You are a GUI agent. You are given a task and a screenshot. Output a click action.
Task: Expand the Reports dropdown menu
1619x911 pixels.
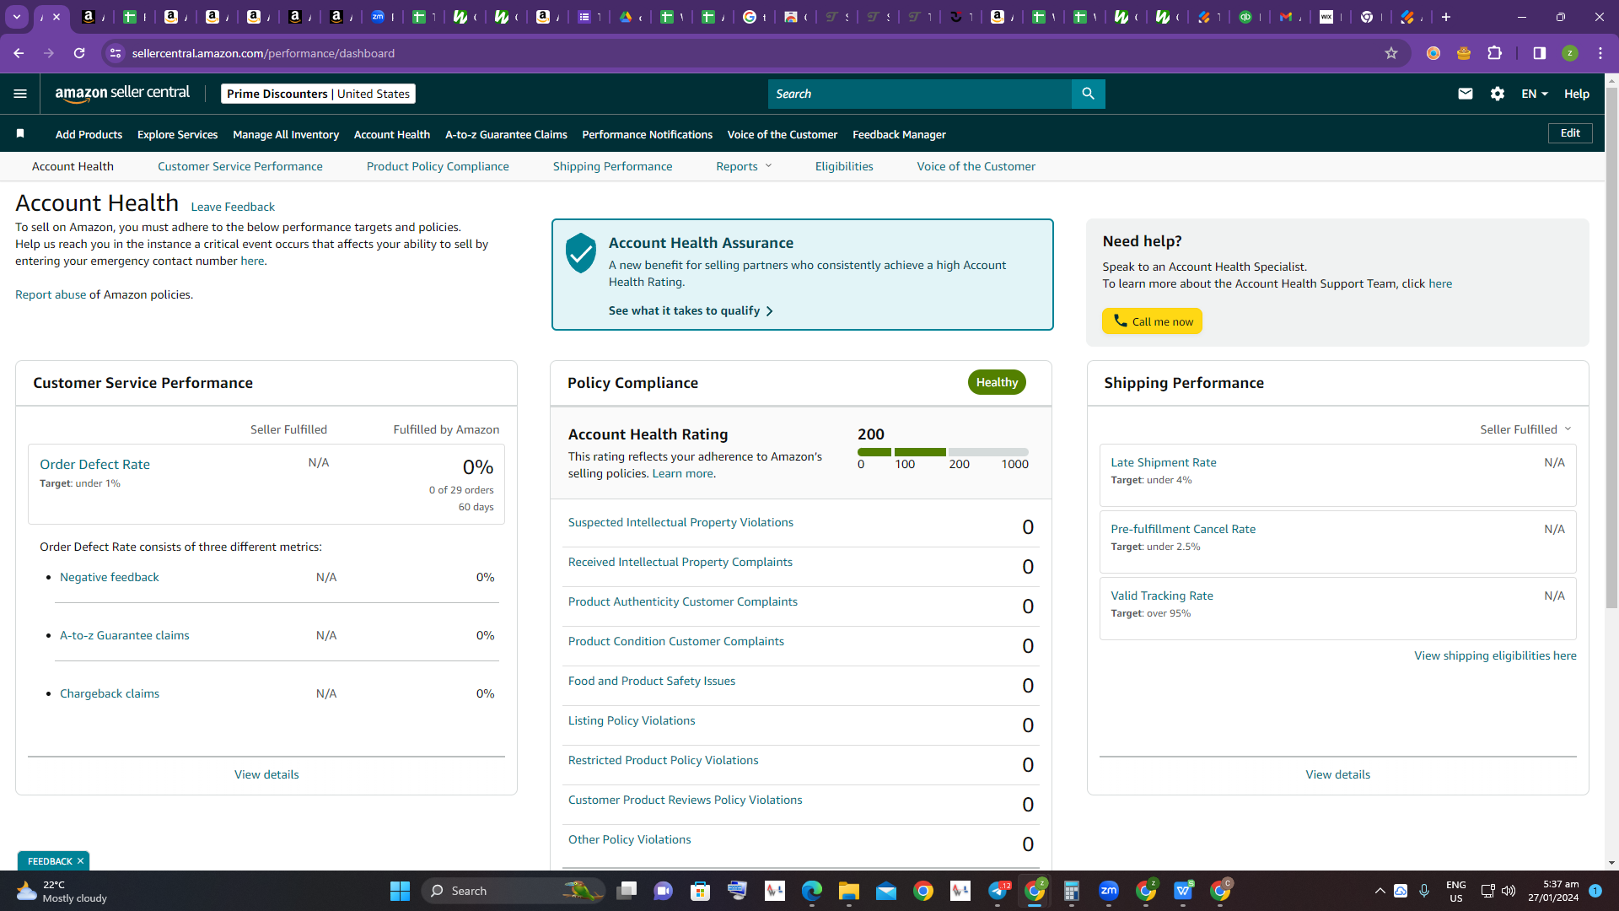click(744, 166)
